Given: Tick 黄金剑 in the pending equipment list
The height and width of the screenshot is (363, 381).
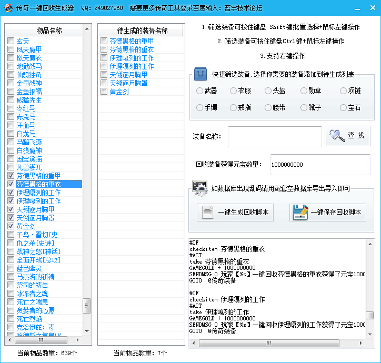Looking at the screenshot, I should coord(104,92).
